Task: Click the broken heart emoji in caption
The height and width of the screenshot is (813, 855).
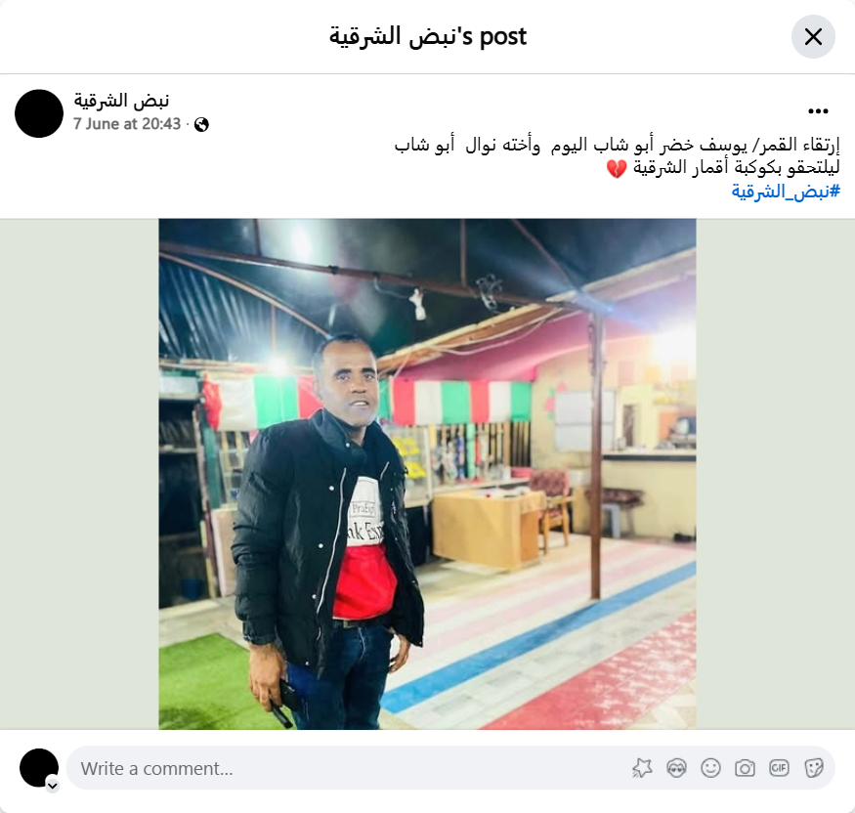Action: pos(617,168)
